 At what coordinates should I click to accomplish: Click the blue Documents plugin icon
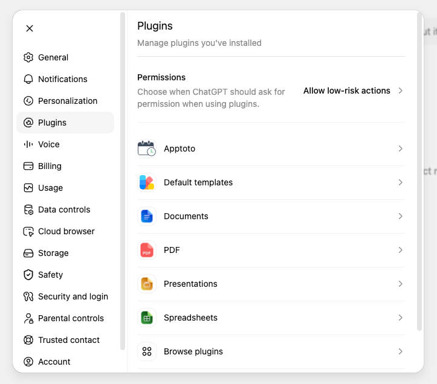[x=147, y=216]
